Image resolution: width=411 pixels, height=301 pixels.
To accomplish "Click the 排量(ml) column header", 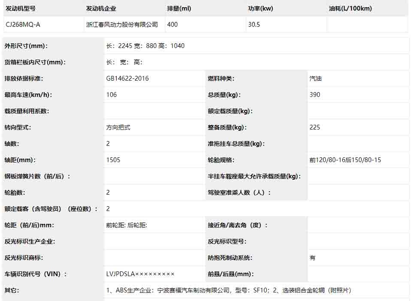I will point(179,9).
